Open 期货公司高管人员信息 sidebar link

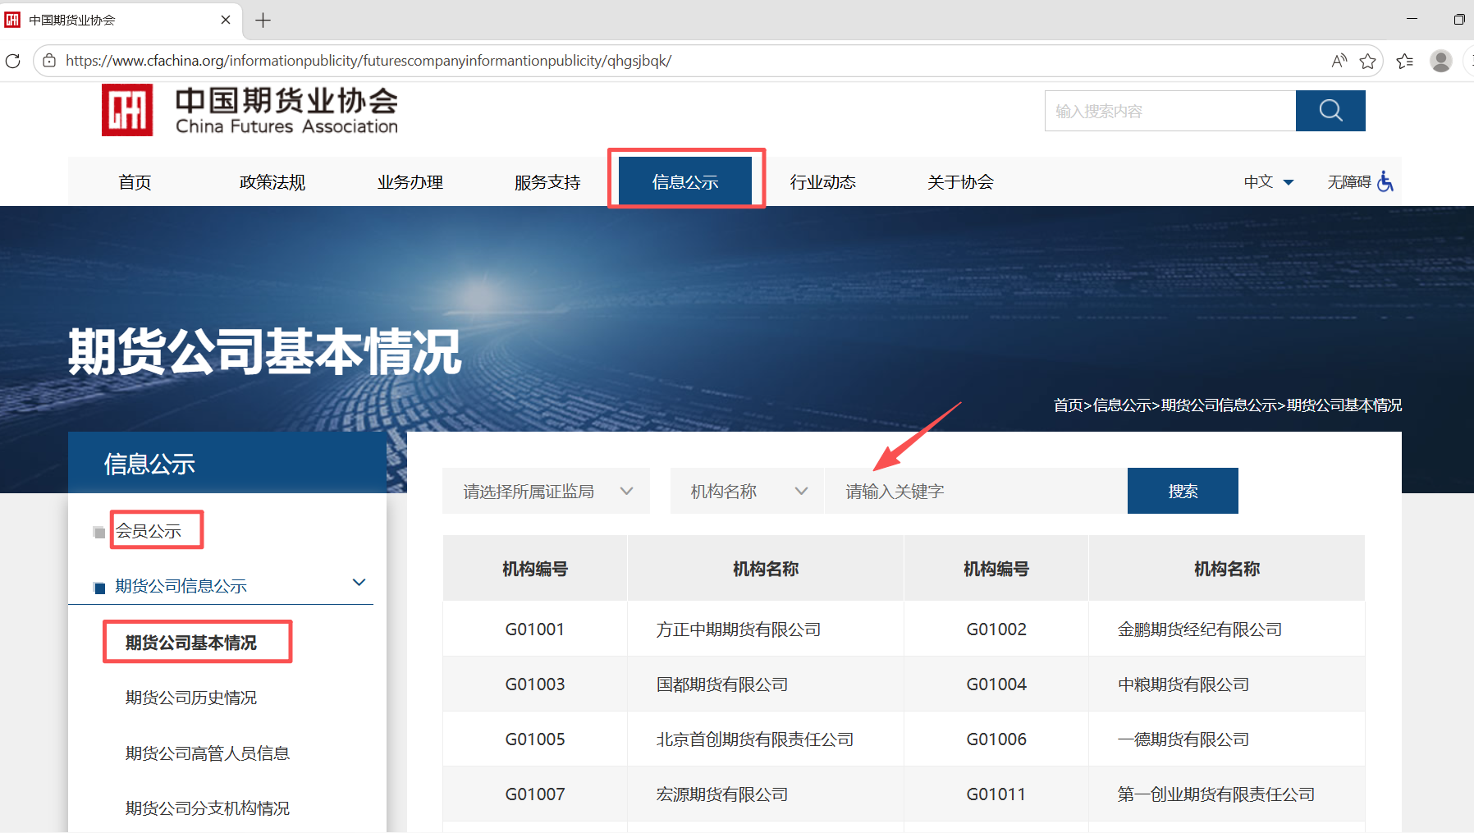coord(208,753)
